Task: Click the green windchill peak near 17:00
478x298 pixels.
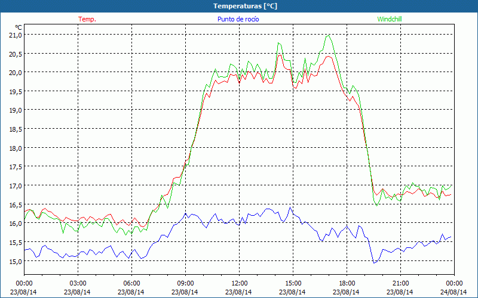Action: pos(328,36)
